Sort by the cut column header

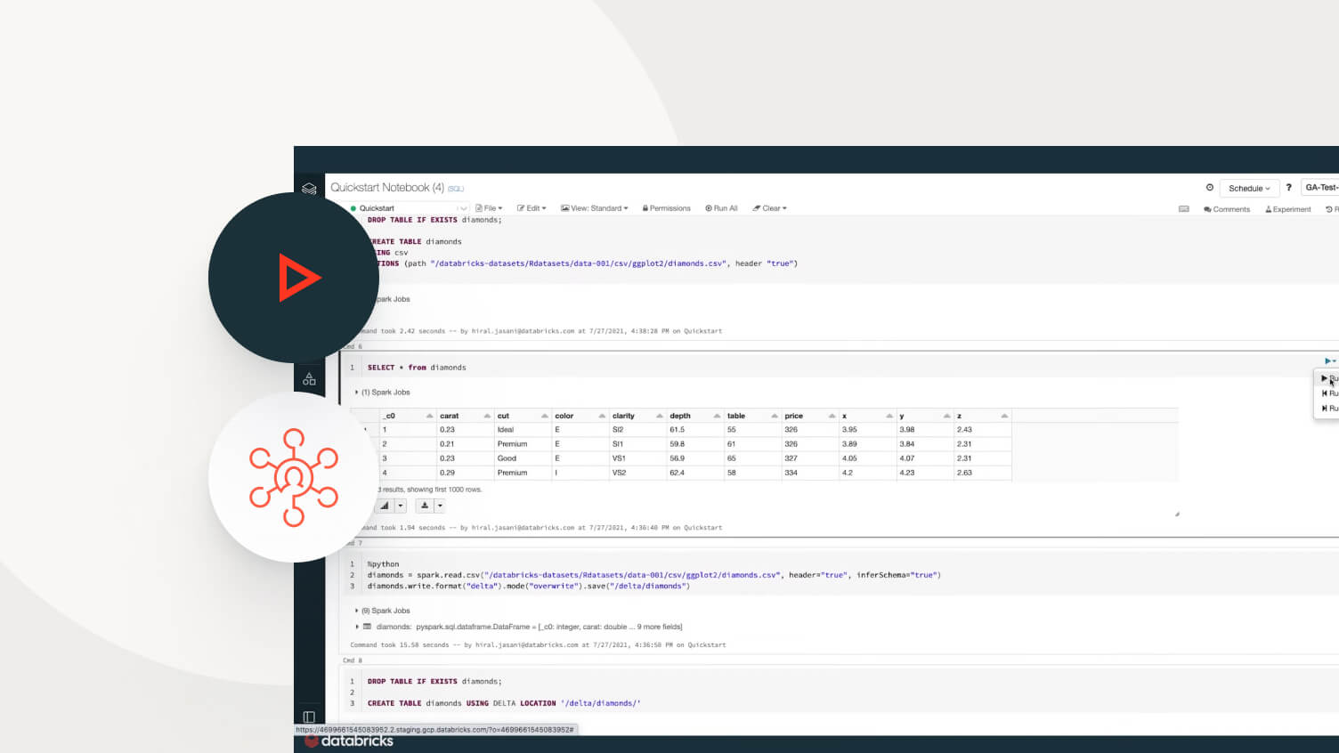click(523, 416)
